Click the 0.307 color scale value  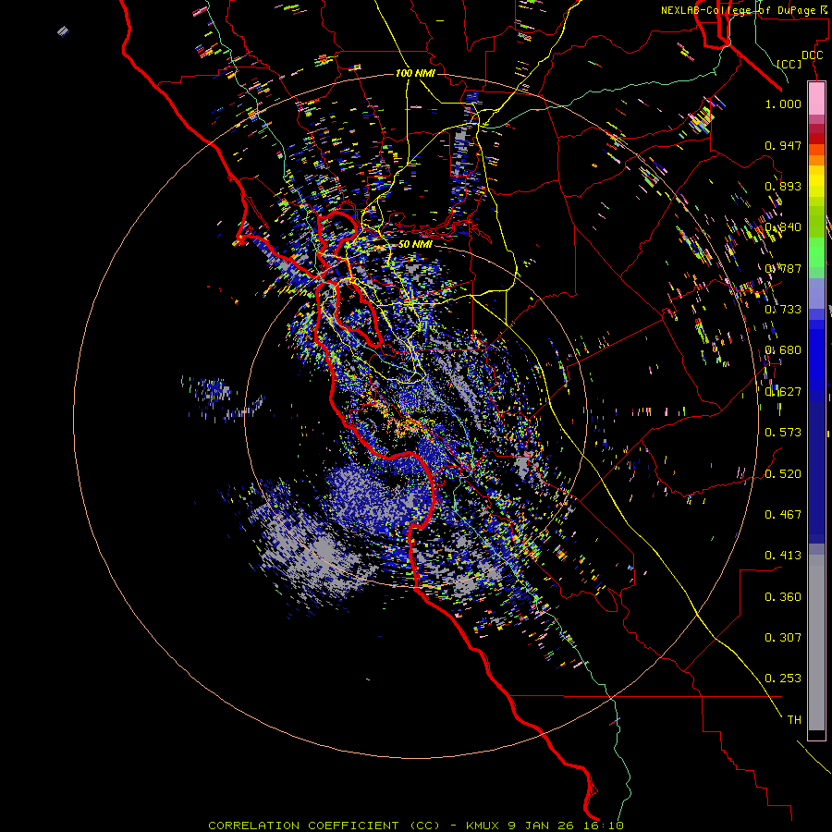(x=783, y=638)
